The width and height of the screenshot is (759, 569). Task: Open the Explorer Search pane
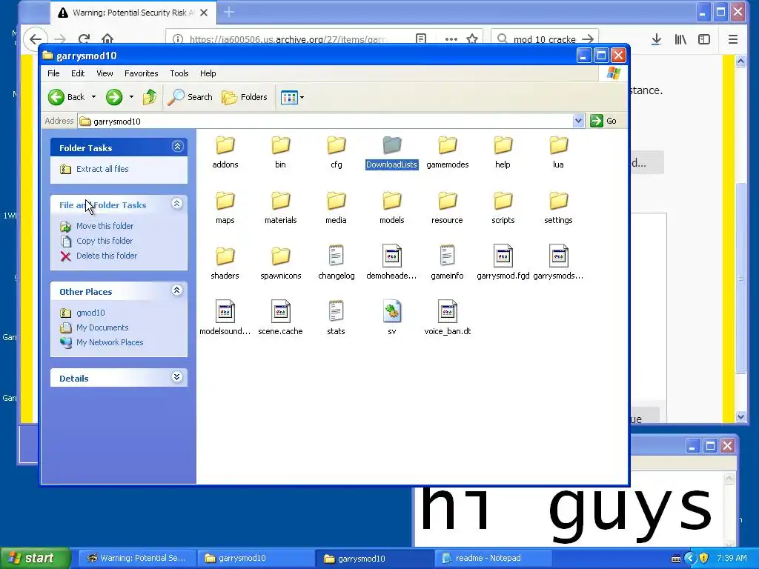[190, 97]
